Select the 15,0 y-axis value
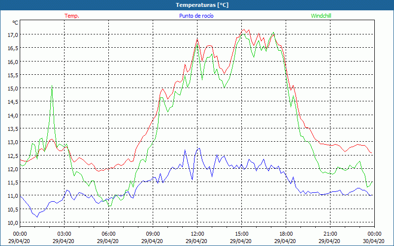The image size is (394, 246). coord(13,89)
